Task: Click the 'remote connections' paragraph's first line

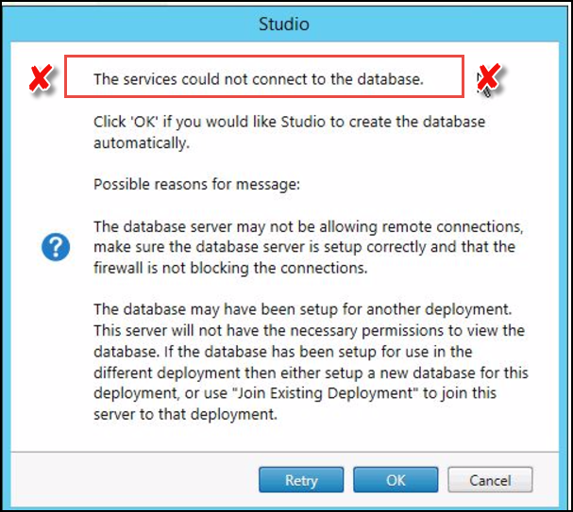Action: (309, 226)
